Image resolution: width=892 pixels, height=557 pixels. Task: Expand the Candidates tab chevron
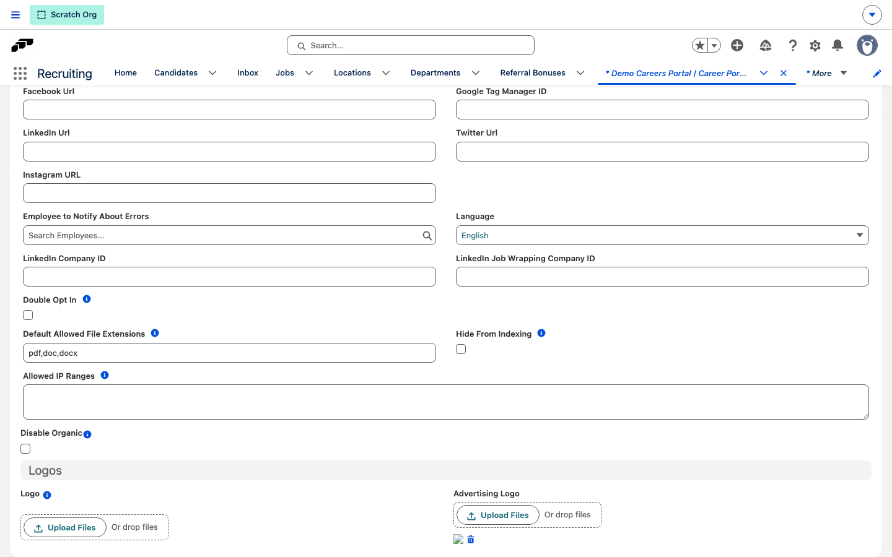click(212, 73)
